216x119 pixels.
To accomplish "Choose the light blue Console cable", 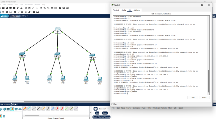I will (29, 109).
